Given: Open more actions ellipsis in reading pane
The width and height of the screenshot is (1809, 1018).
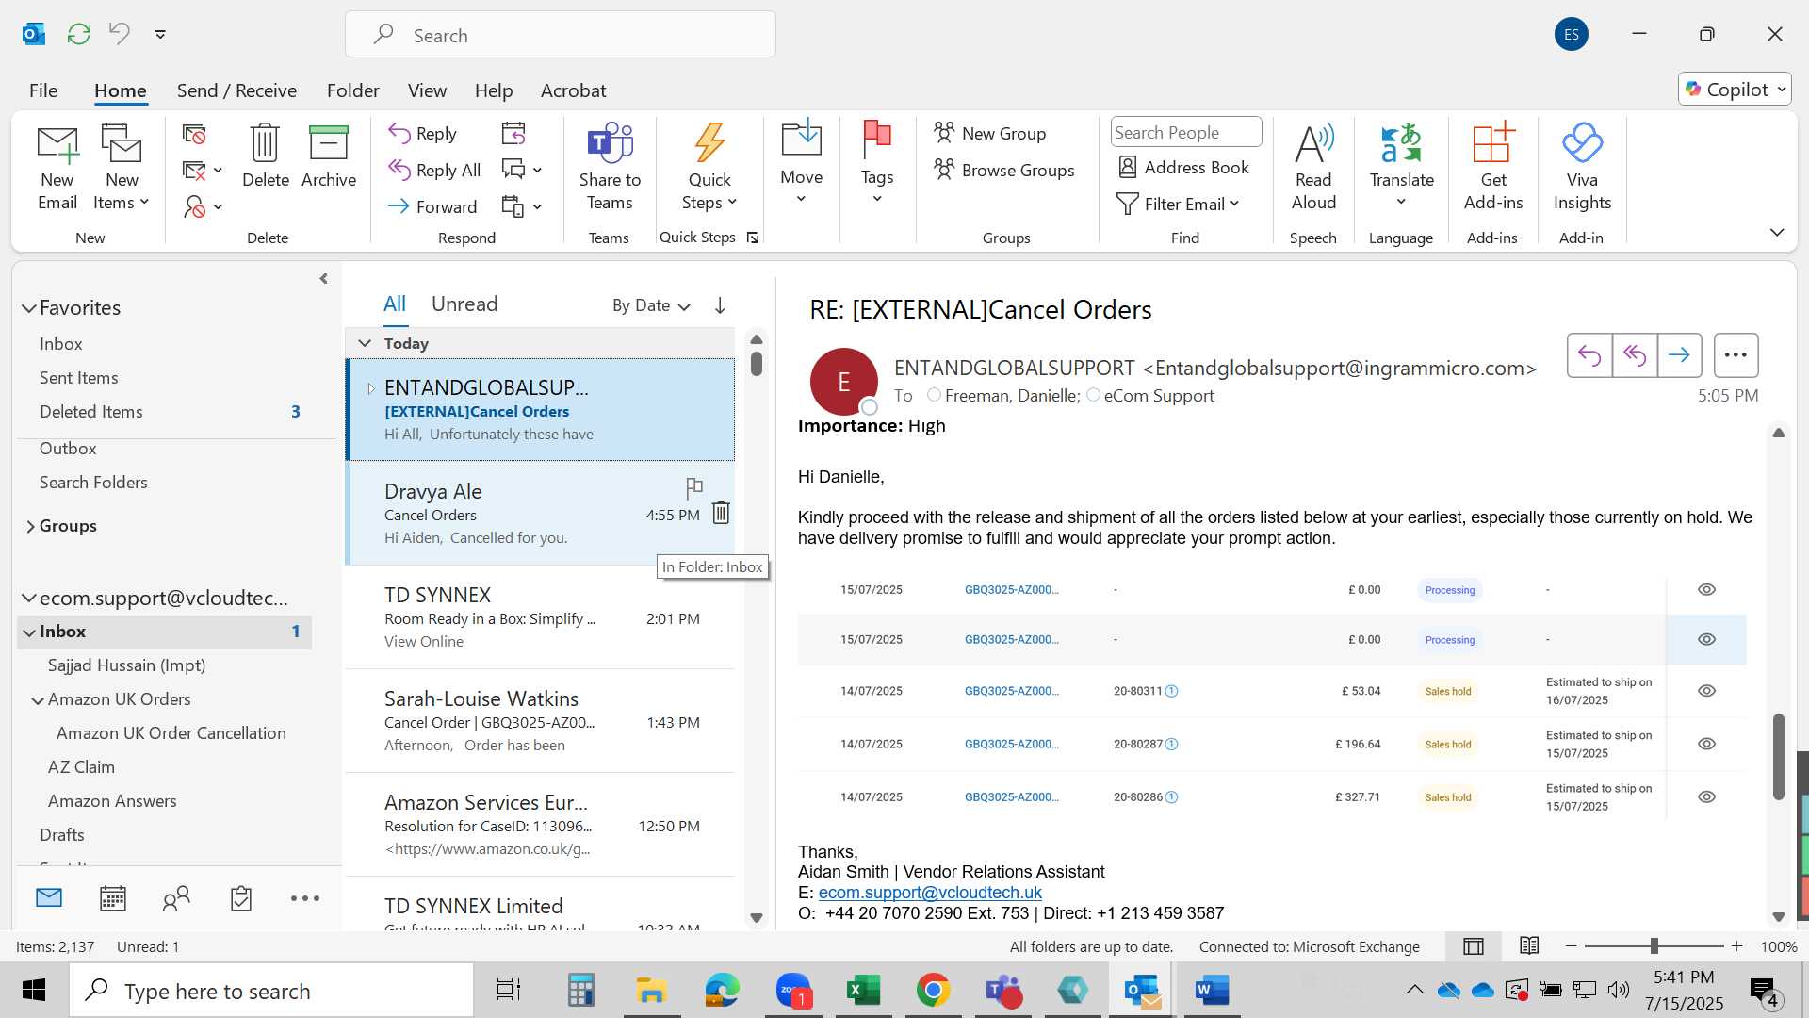Looking at the screenshot, I should click(1736, 355).
